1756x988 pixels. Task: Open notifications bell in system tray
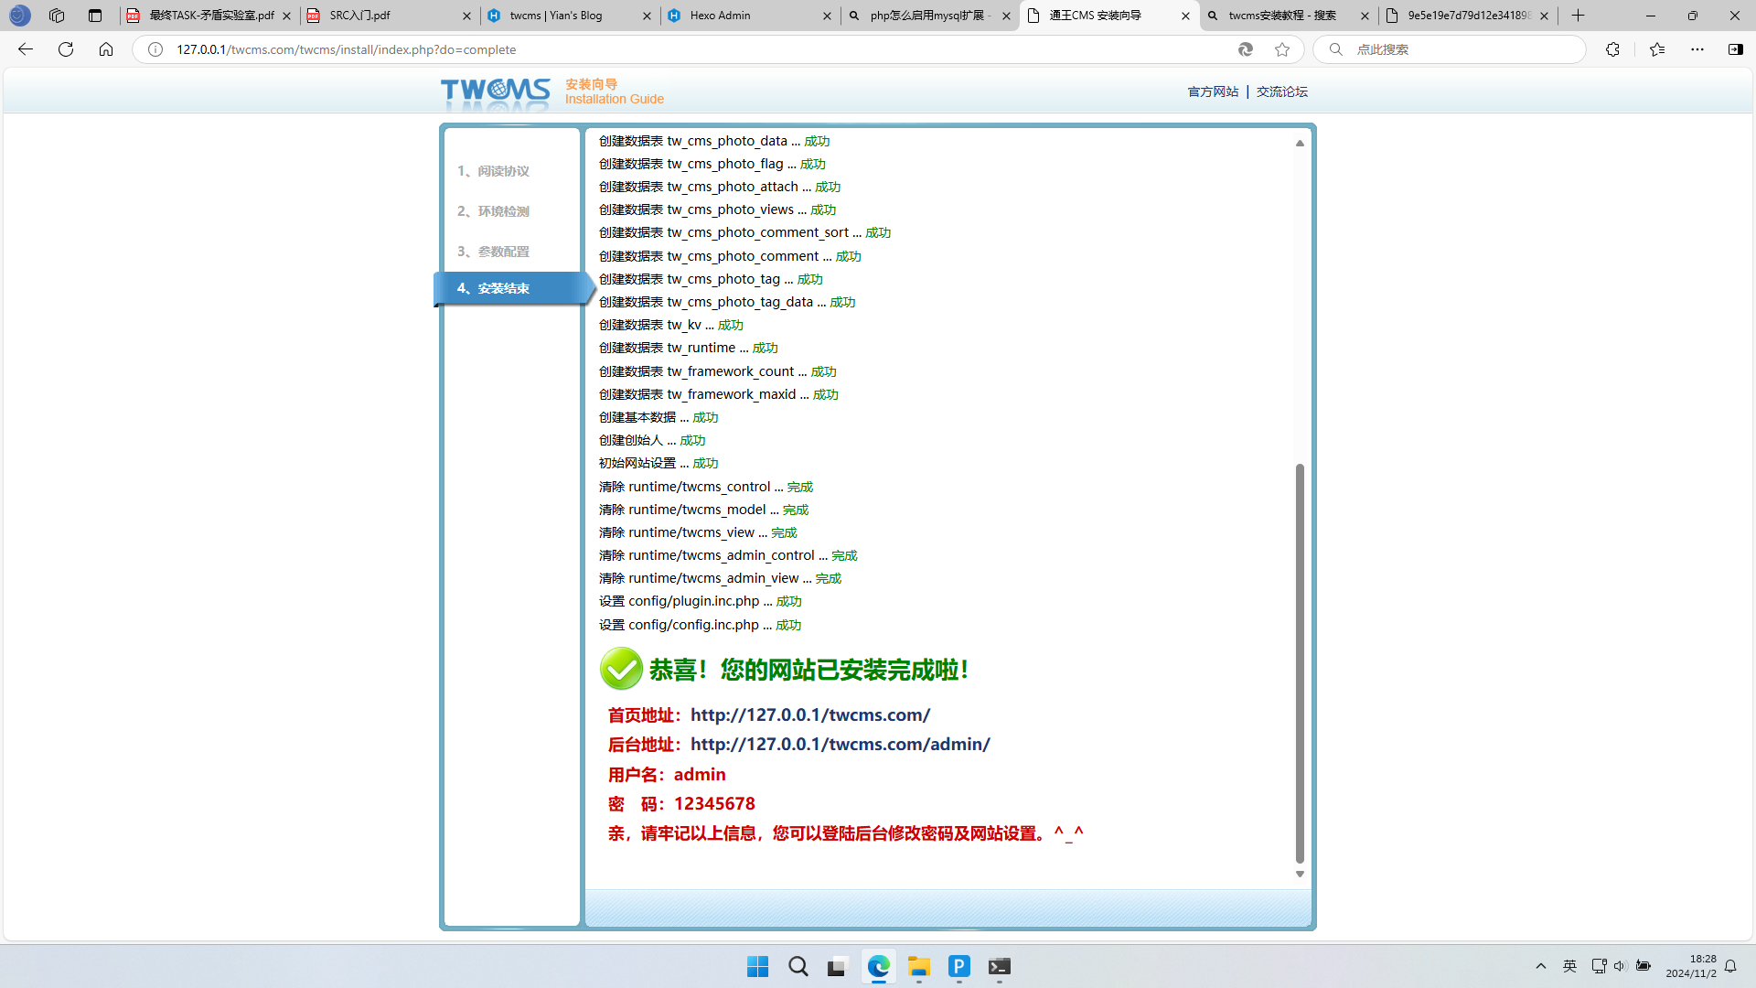[1730, 966]
